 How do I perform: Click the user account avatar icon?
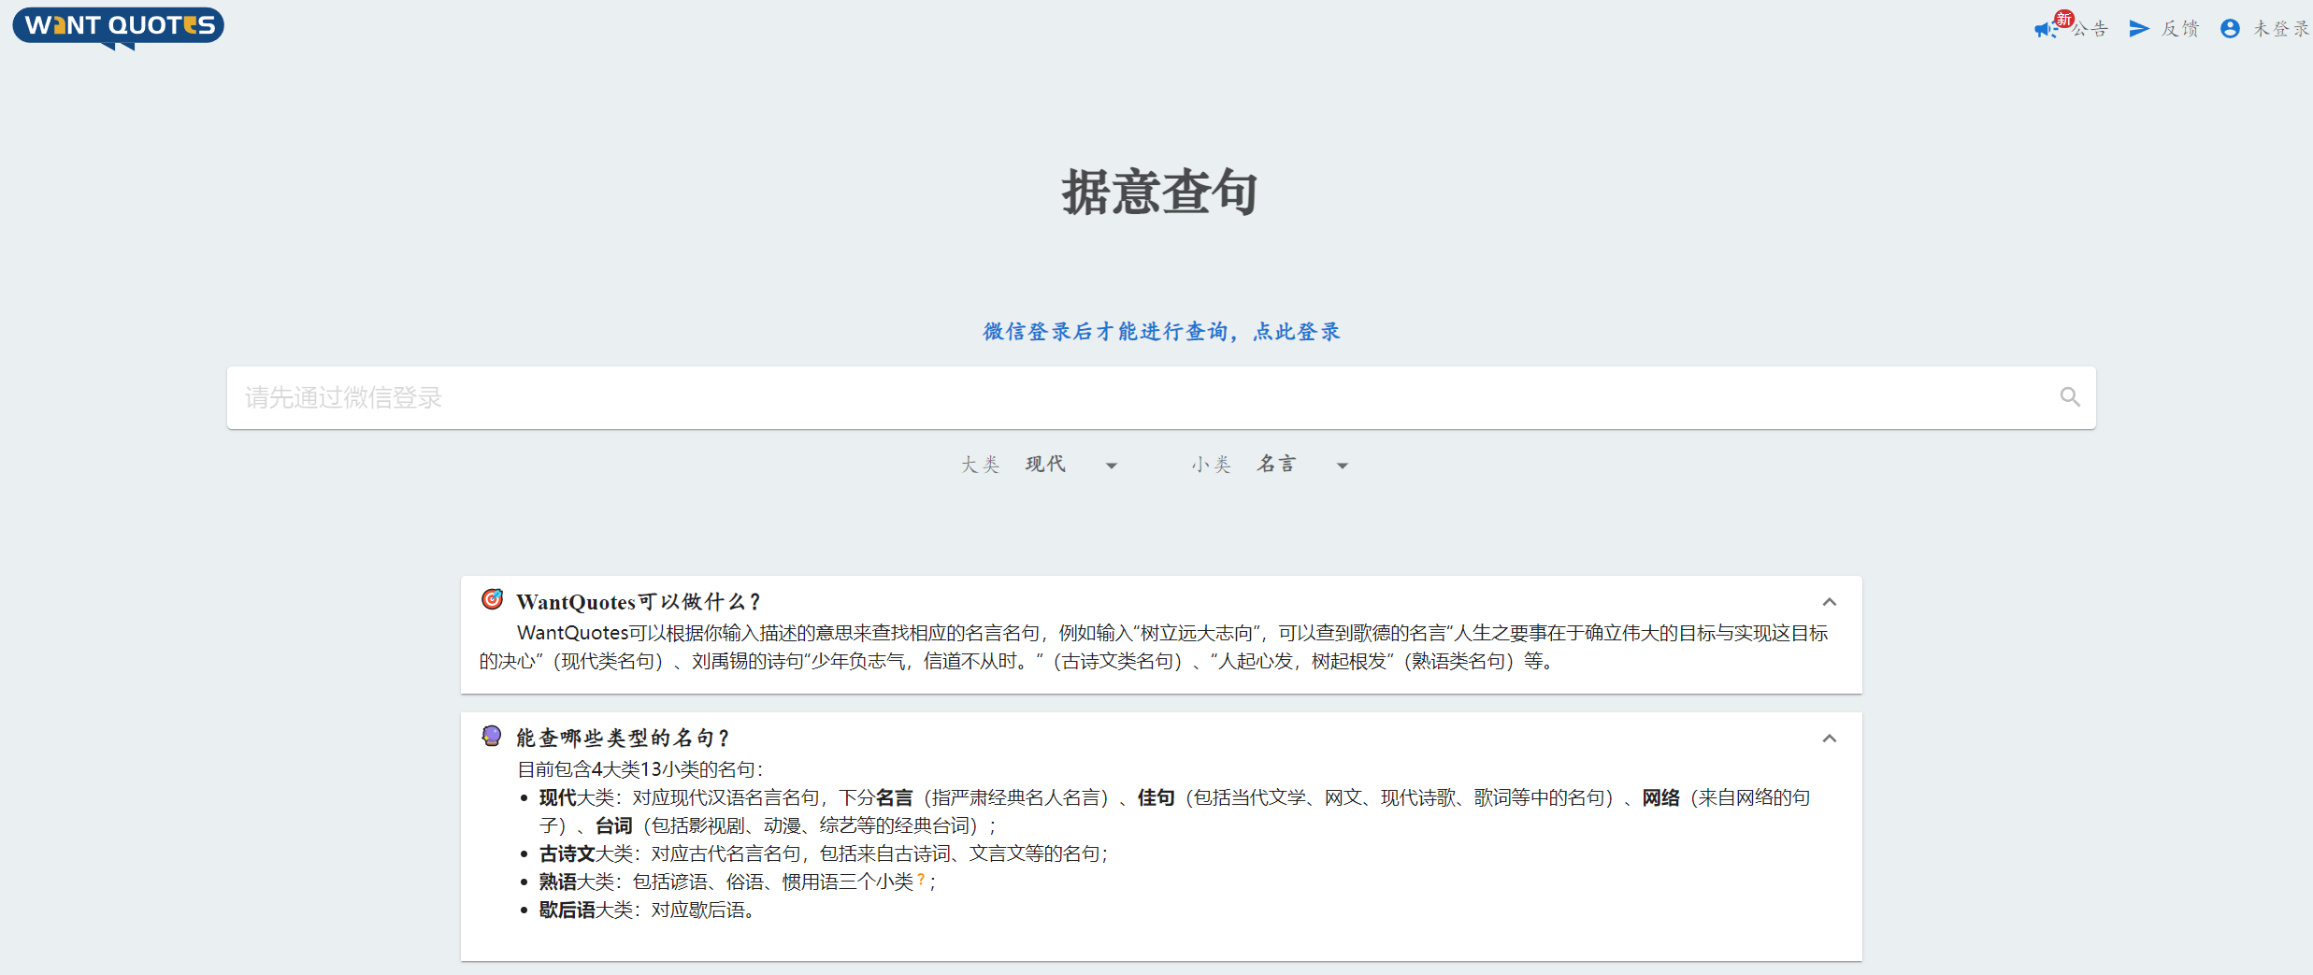tap(2230, 29)
